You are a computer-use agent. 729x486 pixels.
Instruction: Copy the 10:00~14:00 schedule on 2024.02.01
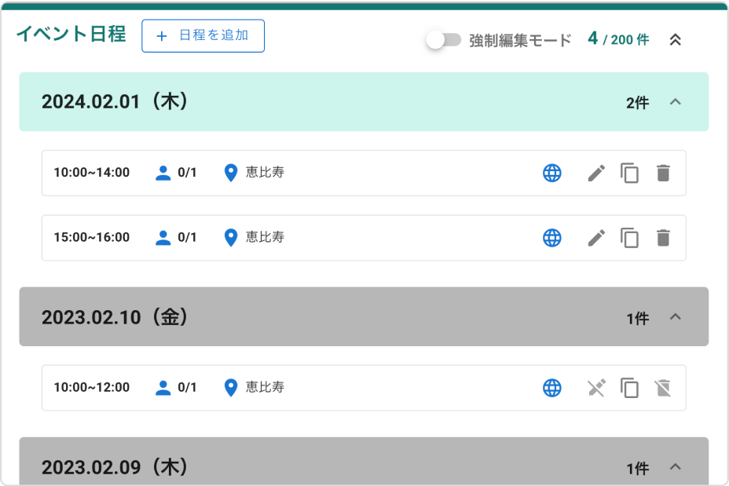pos(629,173)
